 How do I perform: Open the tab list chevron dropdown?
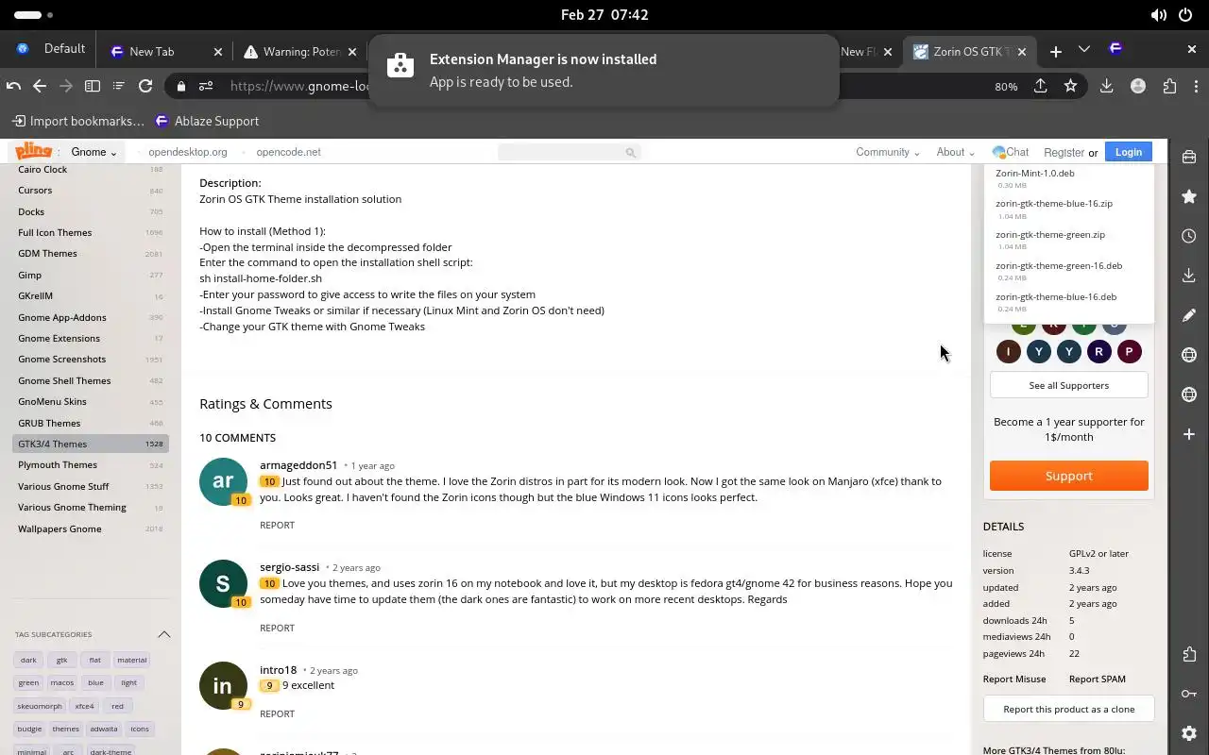pos(1084,49)
